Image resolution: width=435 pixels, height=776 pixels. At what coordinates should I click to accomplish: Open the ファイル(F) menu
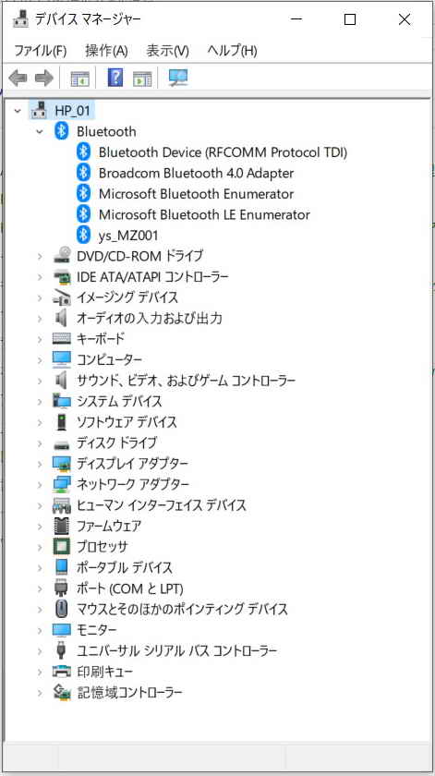40,50
